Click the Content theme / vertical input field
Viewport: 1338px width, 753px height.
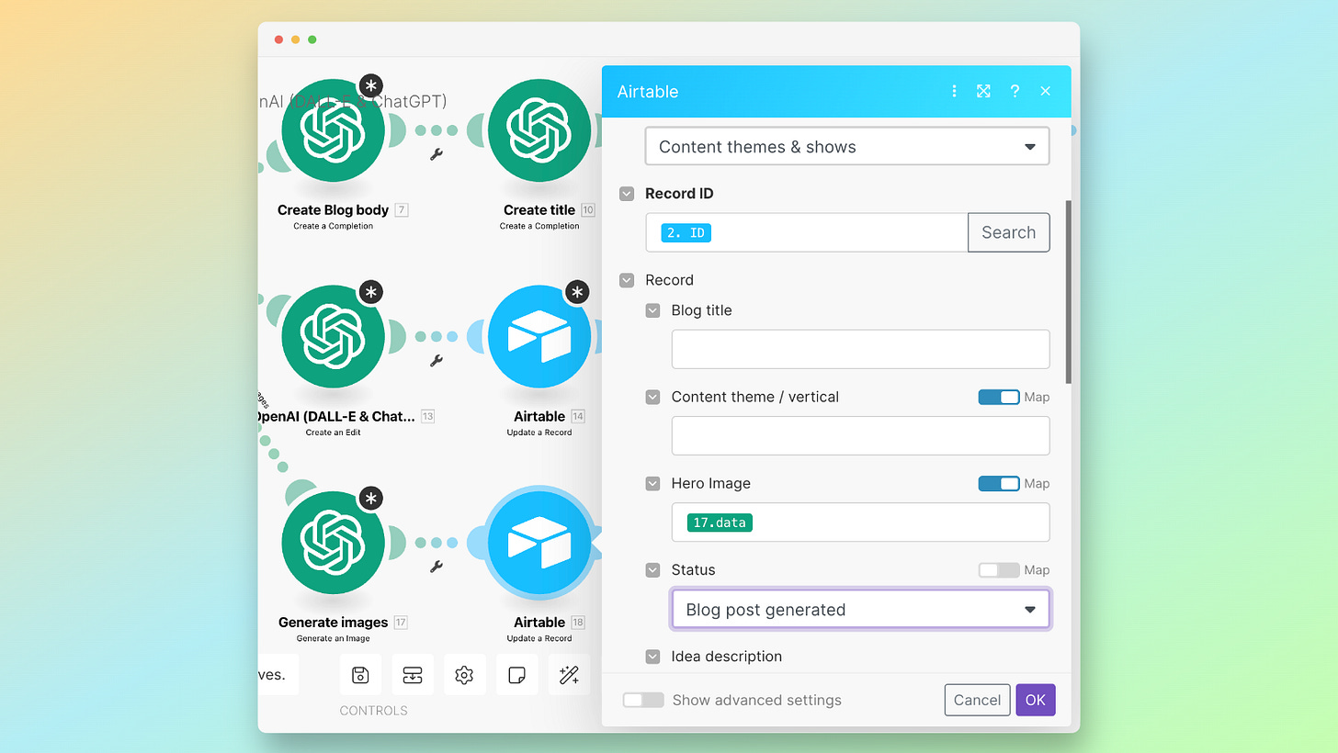861,435
